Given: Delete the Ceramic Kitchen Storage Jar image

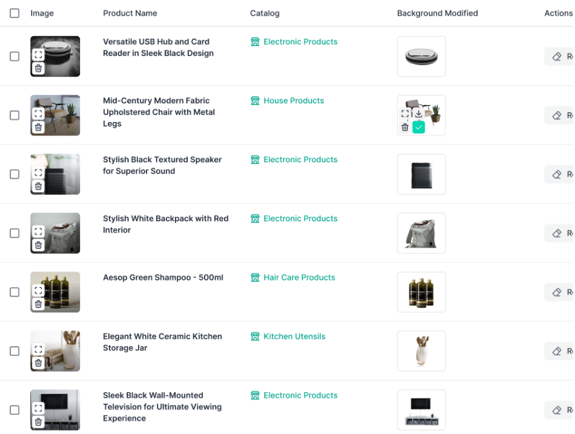Looking at the screenshot, I should click(38, 363).
